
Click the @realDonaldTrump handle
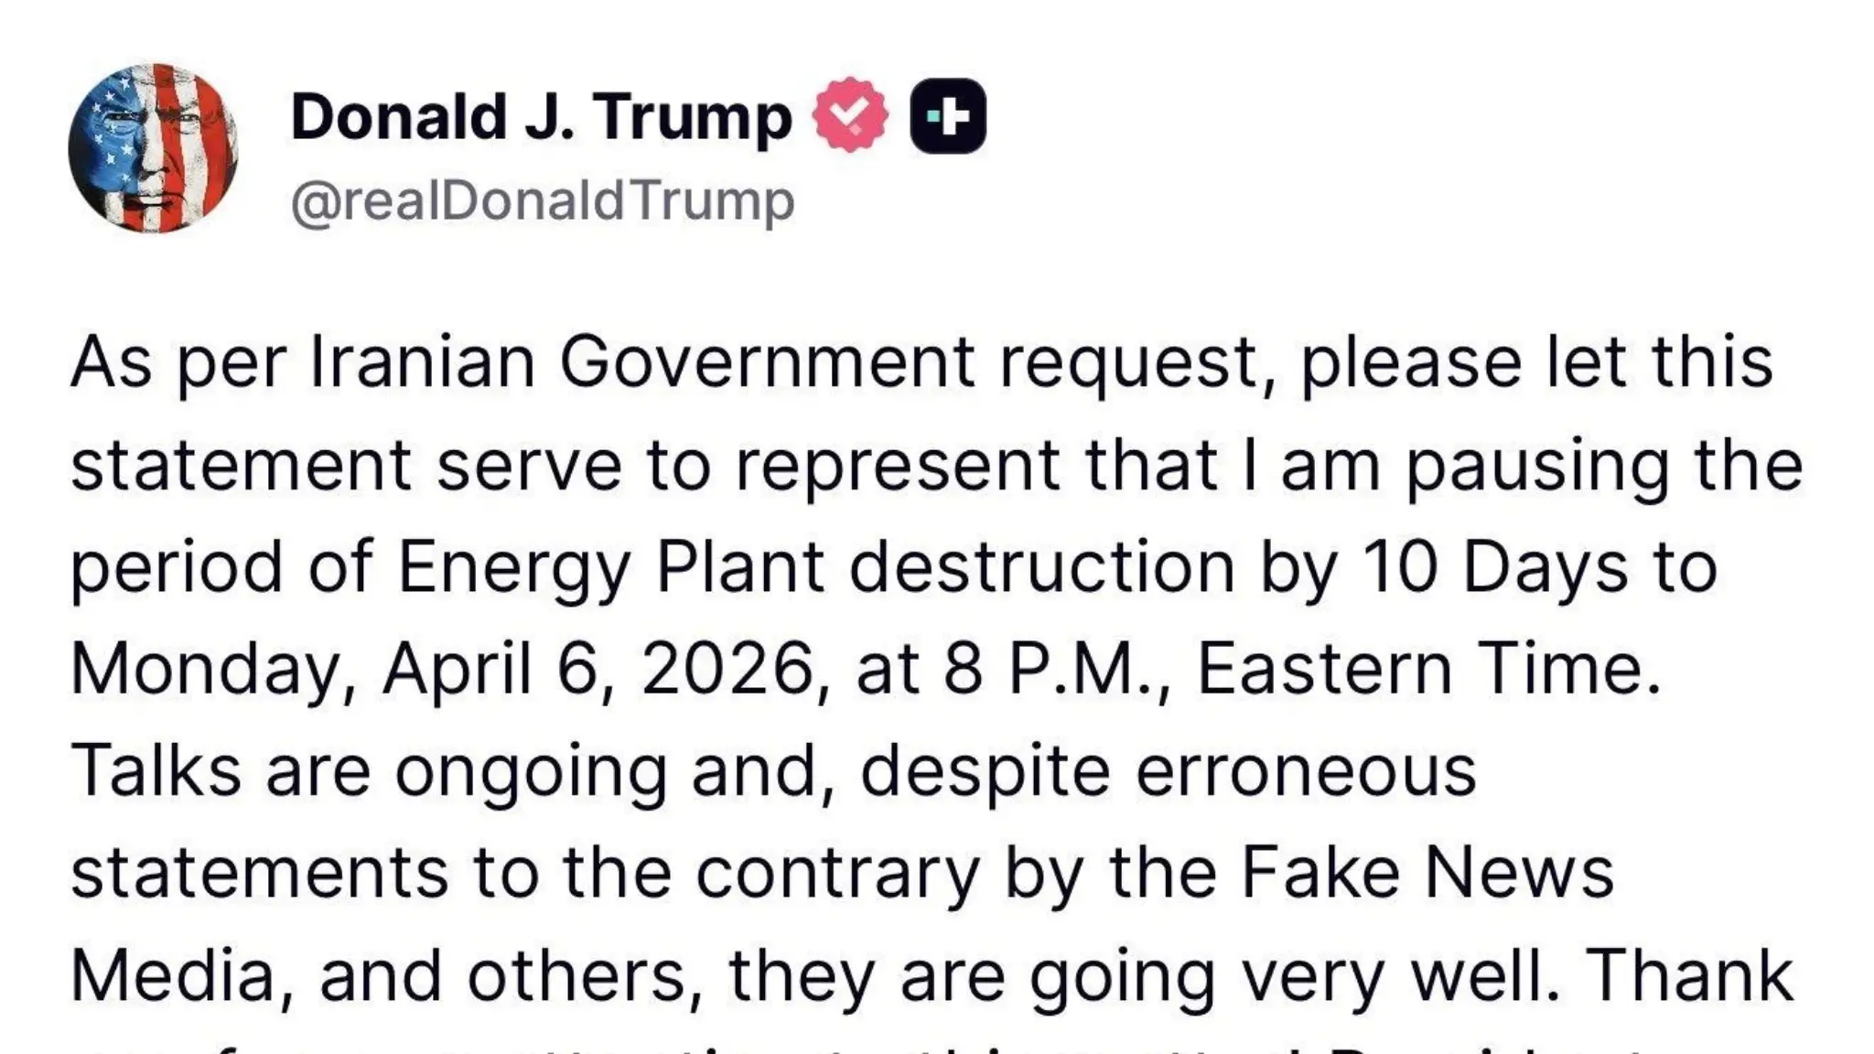(x=543, y=201)
